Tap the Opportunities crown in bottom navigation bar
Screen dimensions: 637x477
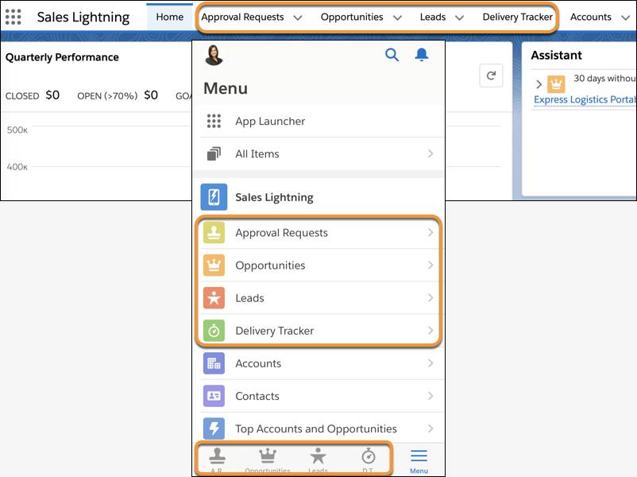268,456
